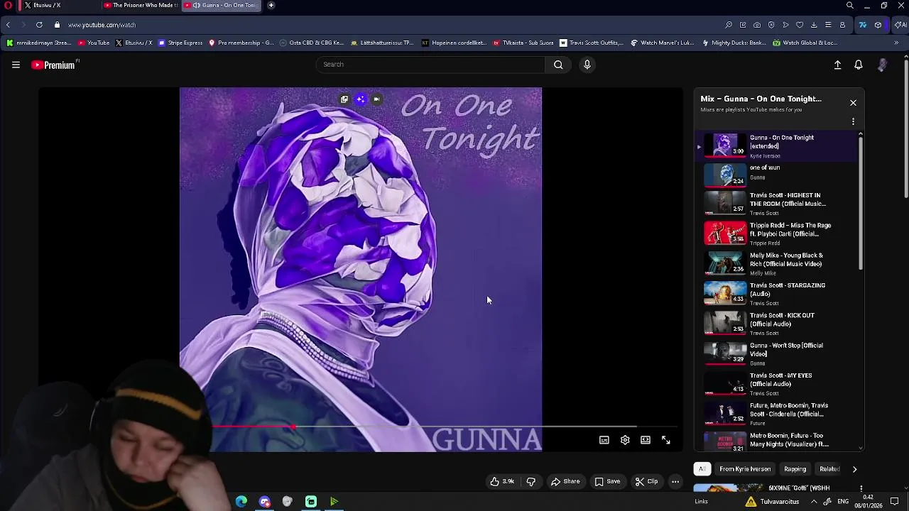
Task: Open the YouTube guide hamburger menu
Action: (x=16, y=65)
